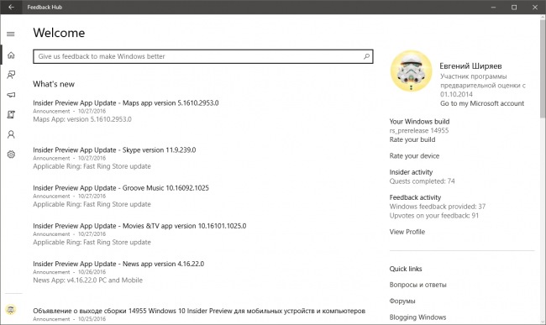Click News App: v4.16.22.0 PC and Mobile text
This screenshot has height=325, width=546.
point(87,280)
